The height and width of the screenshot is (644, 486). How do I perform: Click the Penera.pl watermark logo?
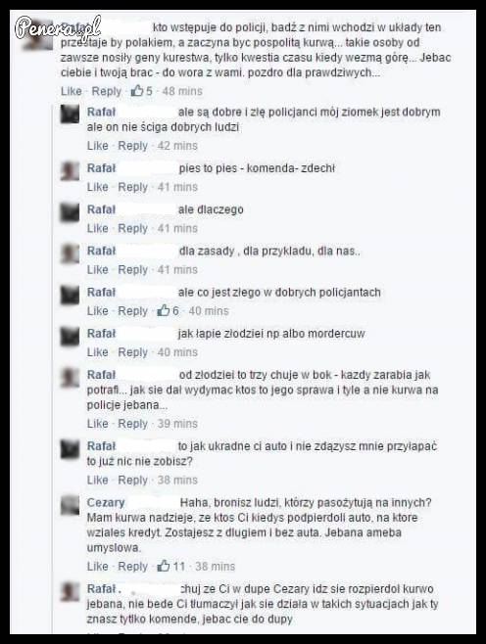[58, 28]
